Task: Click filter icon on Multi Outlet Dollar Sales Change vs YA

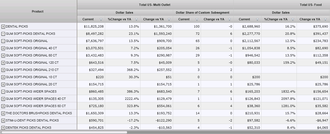Action: click(169, 19)
